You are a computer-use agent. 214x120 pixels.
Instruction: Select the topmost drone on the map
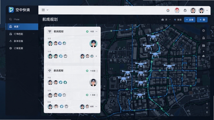pyautogui.click(x=153, y=37)
